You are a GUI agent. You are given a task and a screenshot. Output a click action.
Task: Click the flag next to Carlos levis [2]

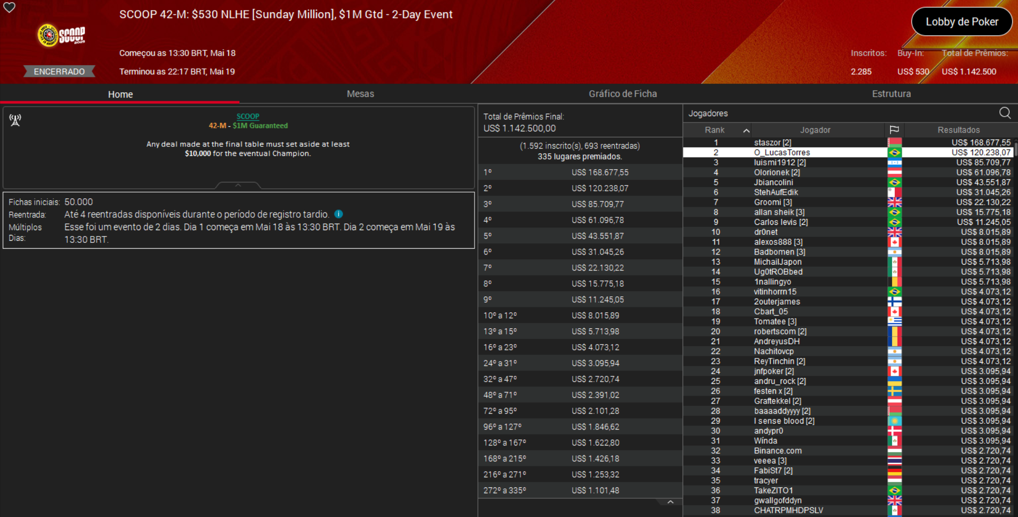pyautogui.click(x=894, y=222)
